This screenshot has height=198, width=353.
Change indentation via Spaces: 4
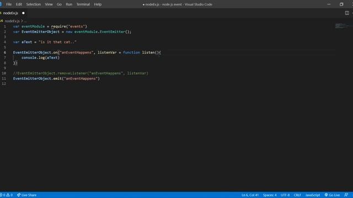tap(270, 195)
